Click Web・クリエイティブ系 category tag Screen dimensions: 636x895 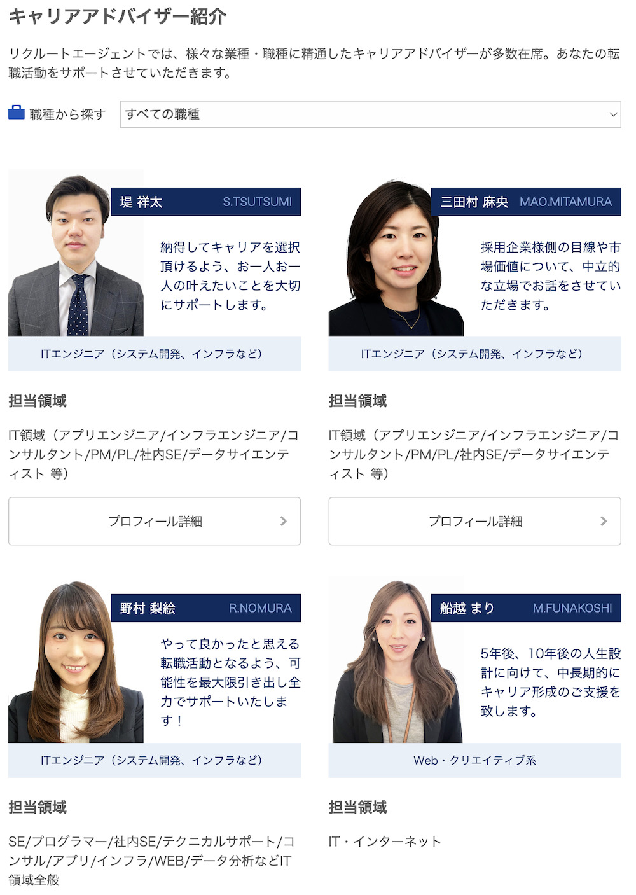[475, 760]
